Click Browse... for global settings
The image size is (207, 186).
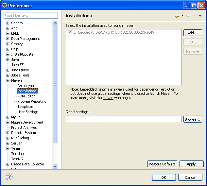click(193, 119)
